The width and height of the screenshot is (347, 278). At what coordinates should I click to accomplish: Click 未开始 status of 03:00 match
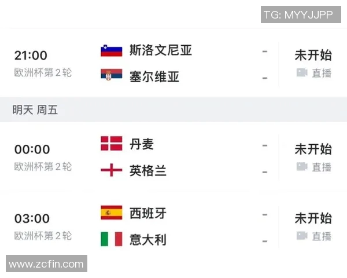[313, 218]
